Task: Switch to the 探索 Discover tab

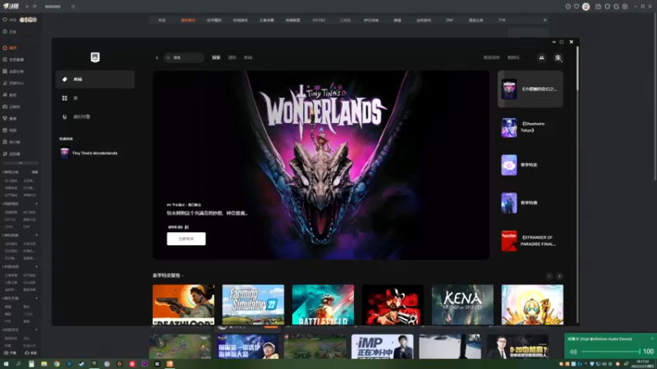Action: click(x=216, y=57)
